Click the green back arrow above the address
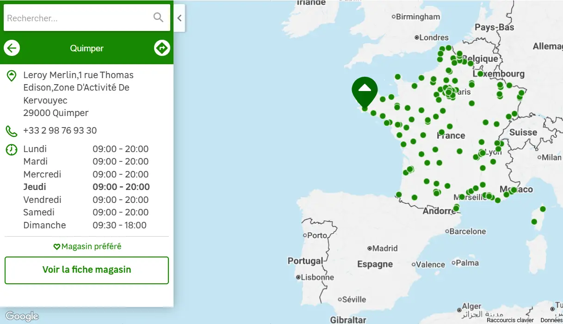The image size is (563, 324). tap(12, 48)
